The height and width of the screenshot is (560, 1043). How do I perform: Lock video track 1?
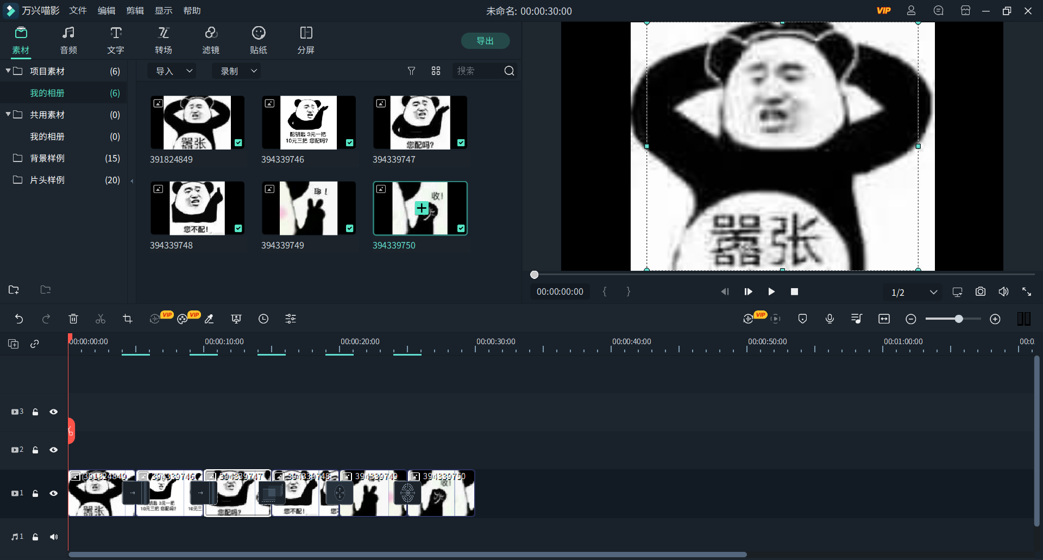[x=35, y=493]
